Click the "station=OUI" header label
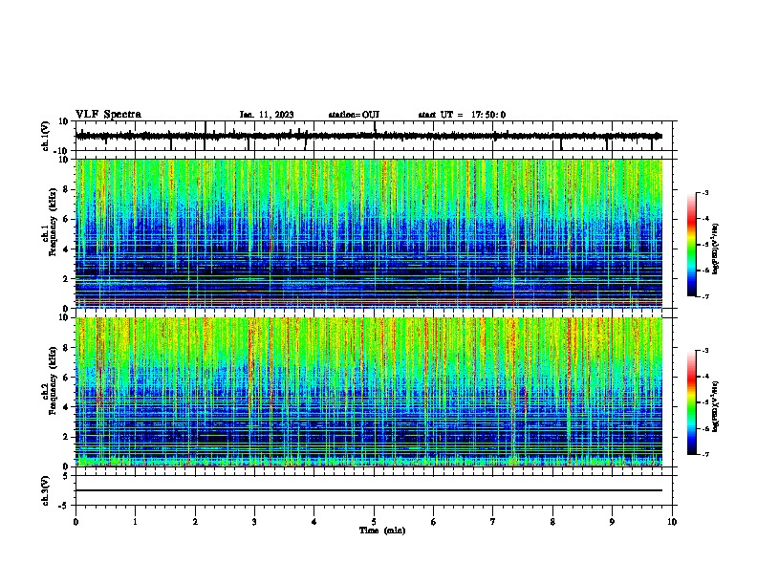Screen dimensions: 757x585 tap(354, 115)
